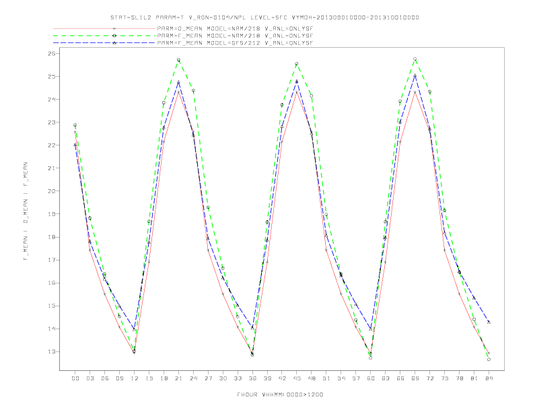The width and height of the screenshot is (533, 412).
Task: Click x-axis forecast hour label 12
Action: click(x=135, y=378)
